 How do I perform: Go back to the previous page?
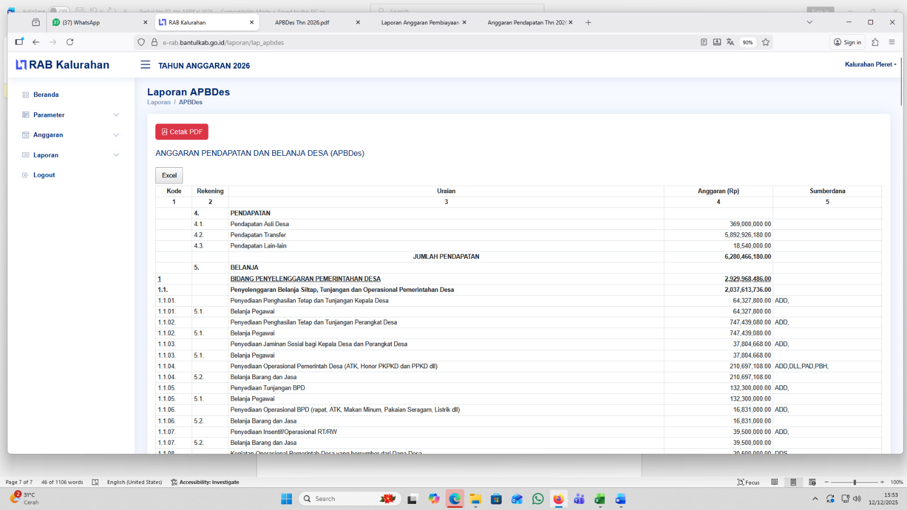point(36,42)
